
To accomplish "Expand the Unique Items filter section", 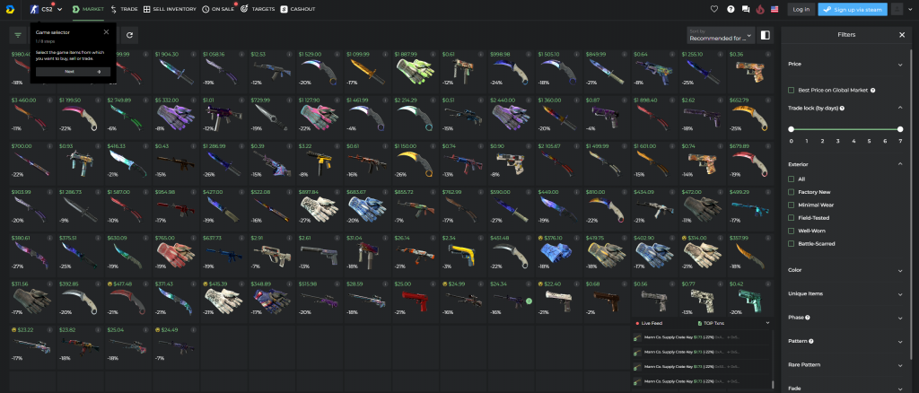I will tap(900, 293).
